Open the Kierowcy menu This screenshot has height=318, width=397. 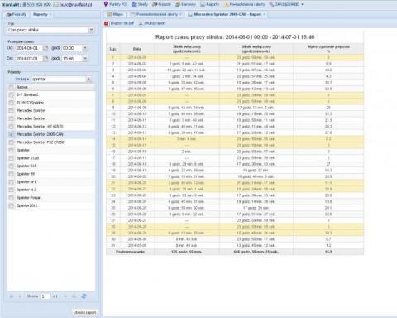[185, 4]
